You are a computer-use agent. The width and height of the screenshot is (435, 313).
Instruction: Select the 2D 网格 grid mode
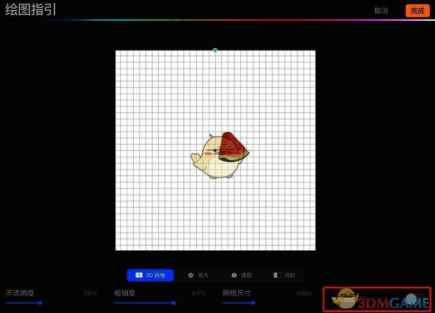[x=151, y=275]
